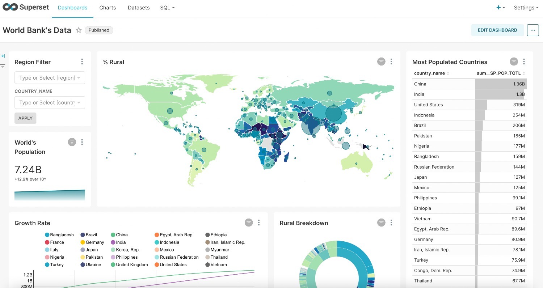Toggle United Kingdom legend entry
543x288 pixels.
tap(129, 265)
